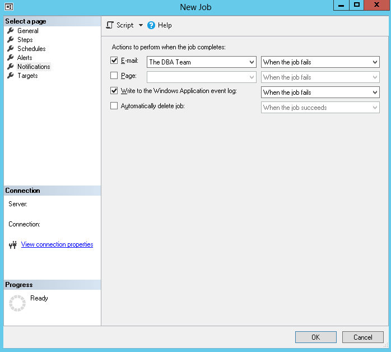Select the Notifications page
The image size is (391, 352).
pyautogui.click(x=34, y=67)
